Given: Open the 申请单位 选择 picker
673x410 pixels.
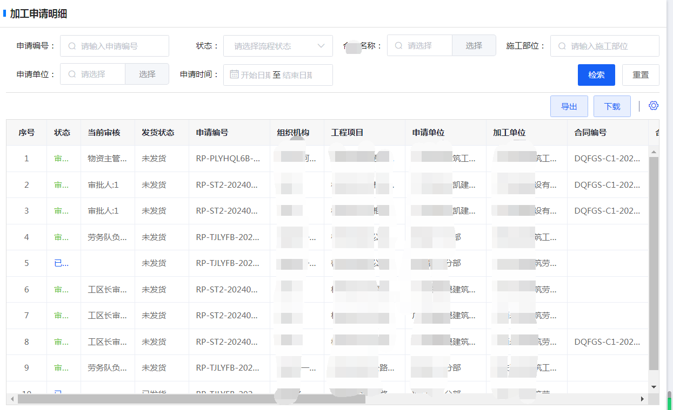Looking at the screenshot, I should pyautogui.click(x=147, y=74).
